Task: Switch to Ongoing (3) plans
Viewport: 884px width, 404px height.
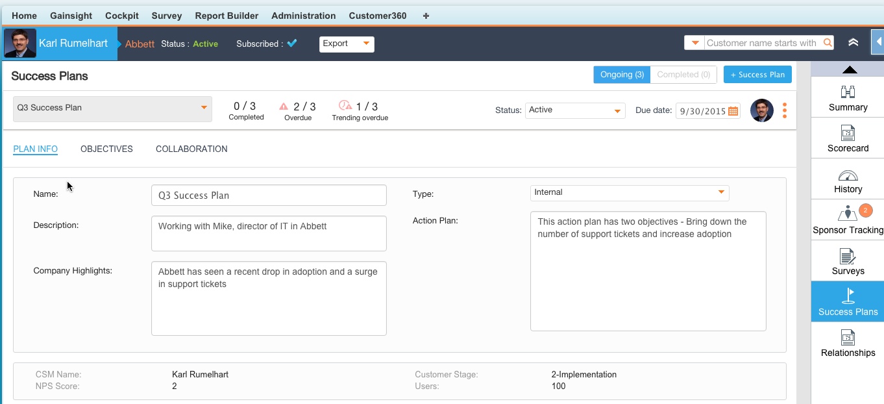Action: 622,75
